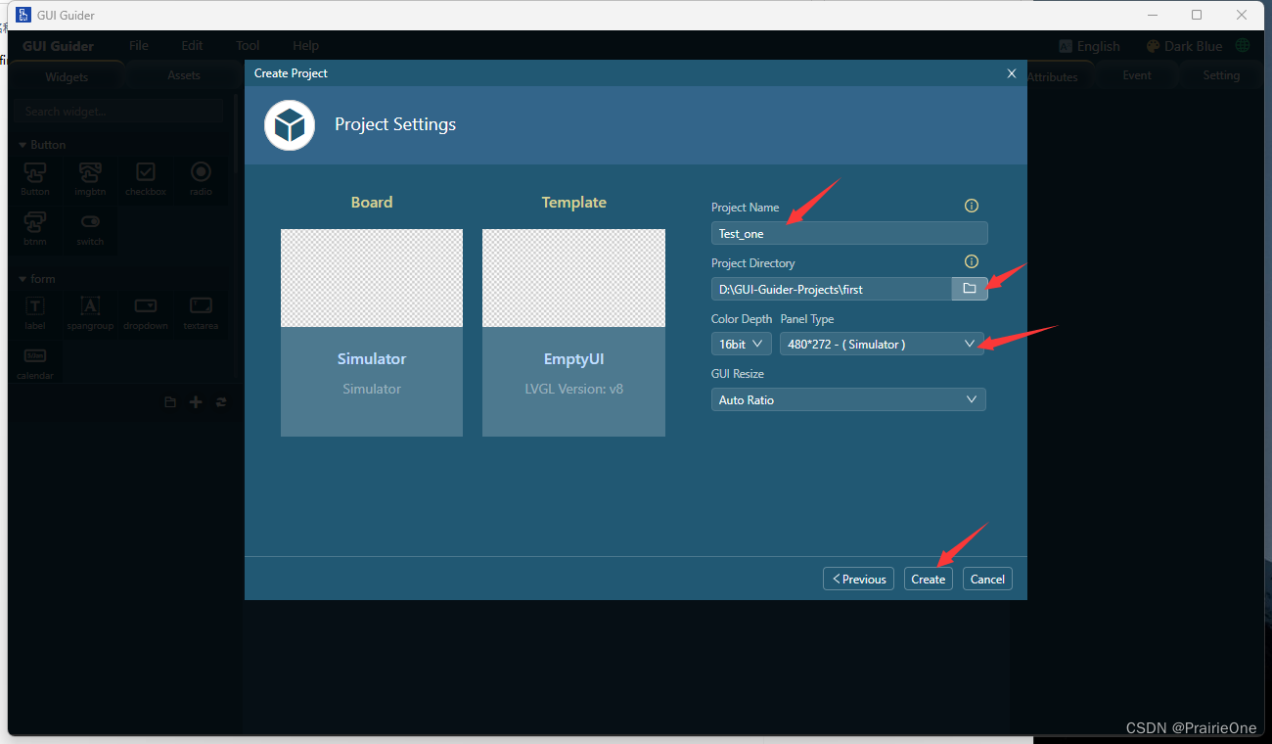Viewport: 1272px width, 744px height.
Task: Click the Dark Blue theme label
Action: pyautogui.click(x=1194, y=46)
